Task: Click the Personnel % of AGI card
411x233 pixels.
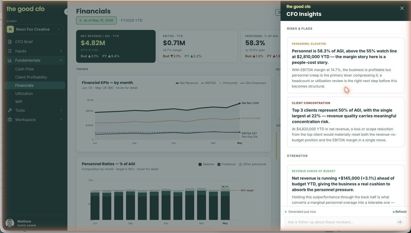Action: [x=261, y=46]
